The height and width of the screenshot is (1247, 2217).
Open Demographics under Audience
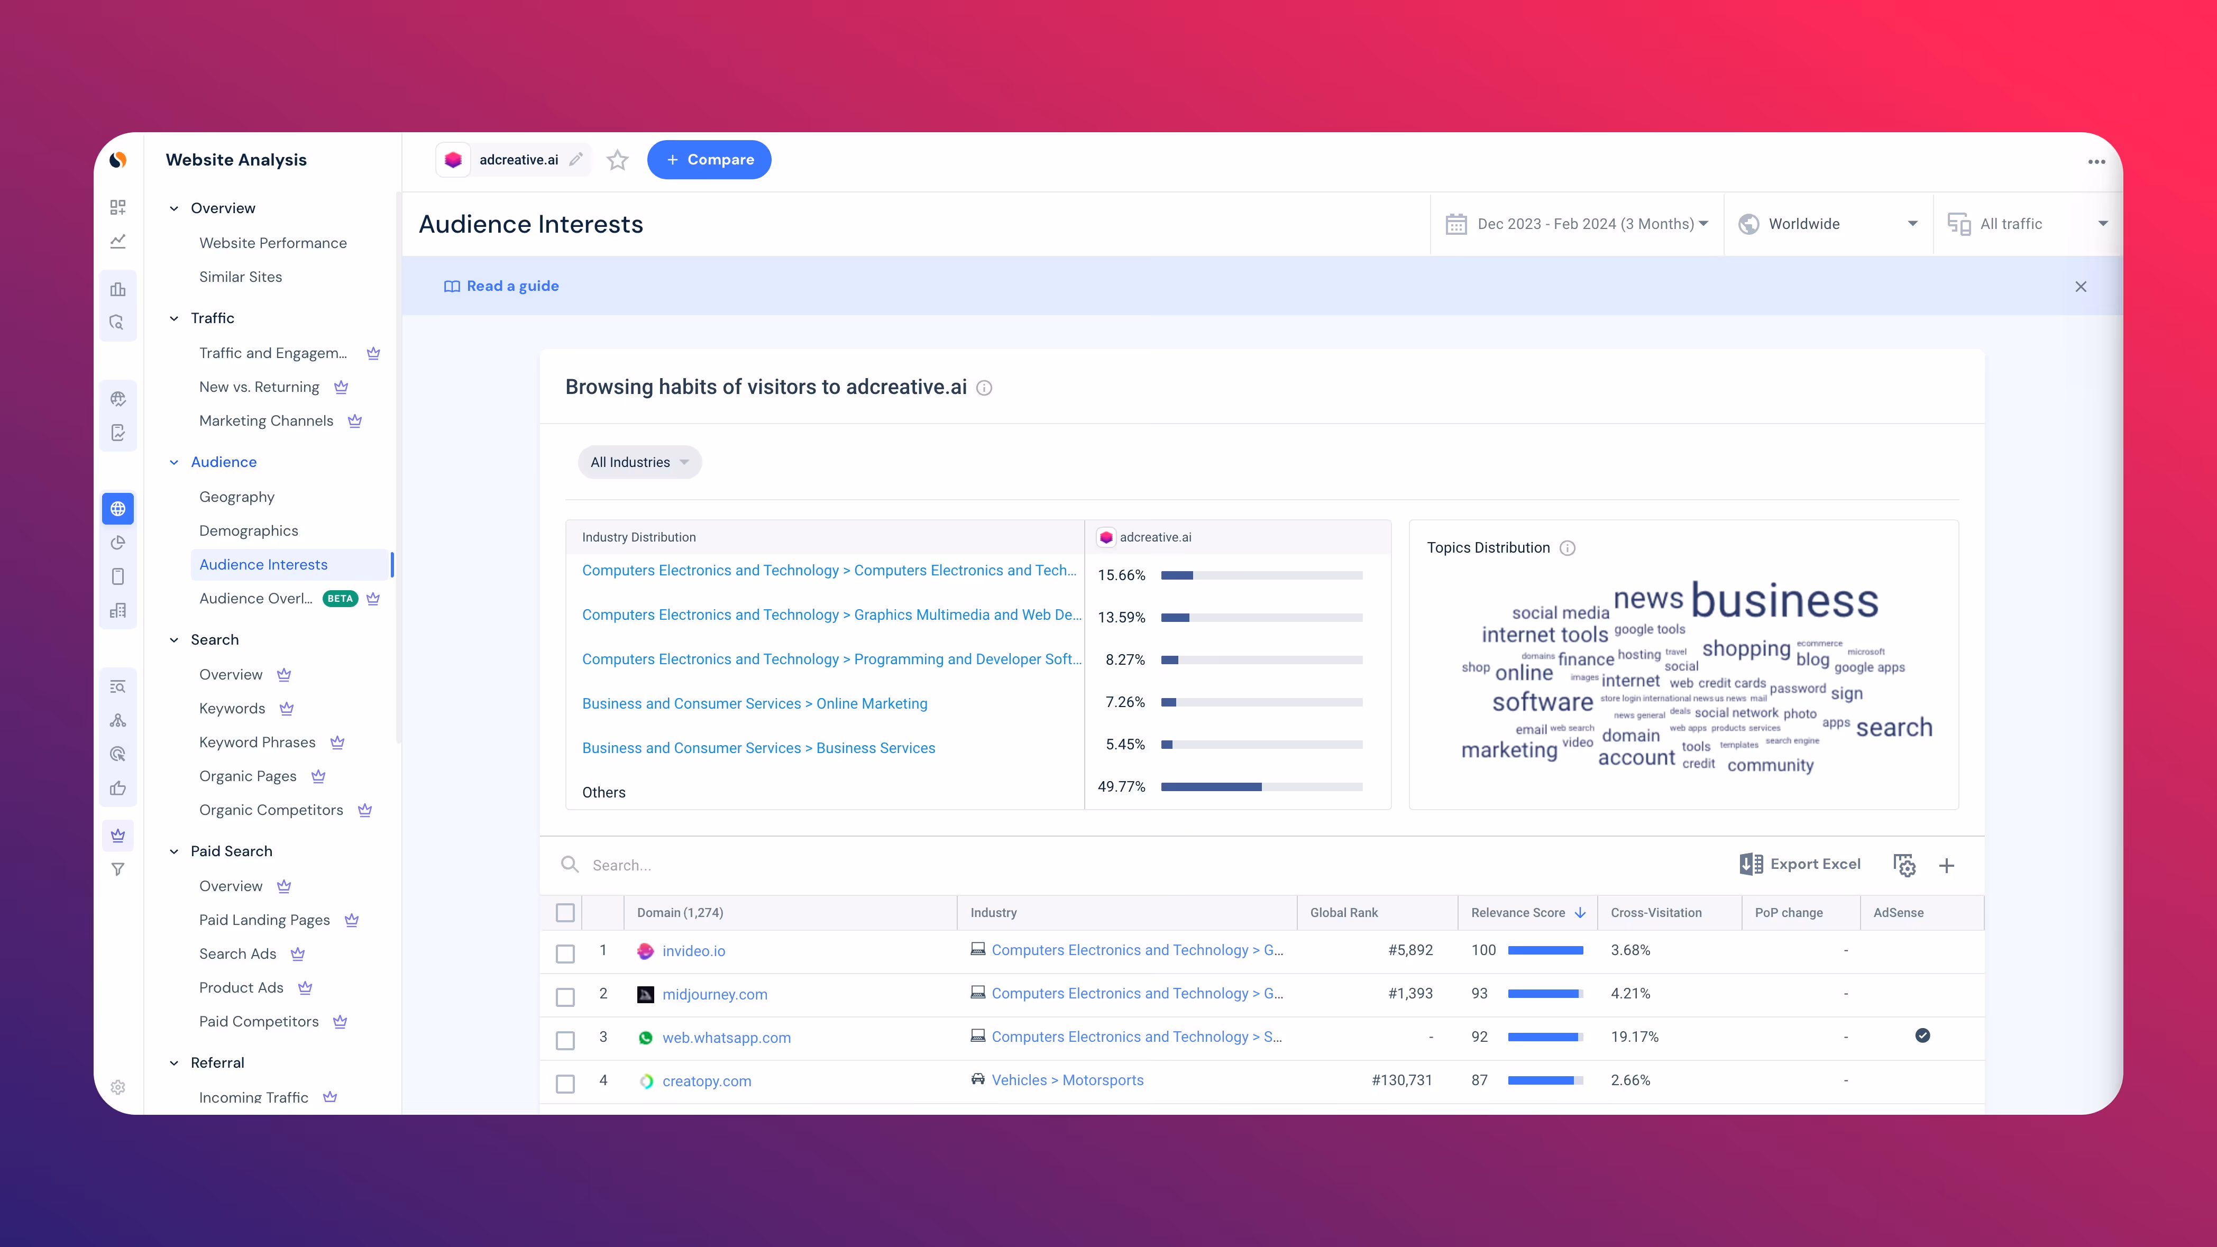click(x=248, y=531)
